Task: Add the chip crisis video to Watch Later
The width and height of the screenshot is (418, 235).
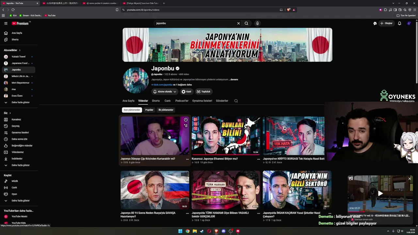Action: tap(186, 120)
